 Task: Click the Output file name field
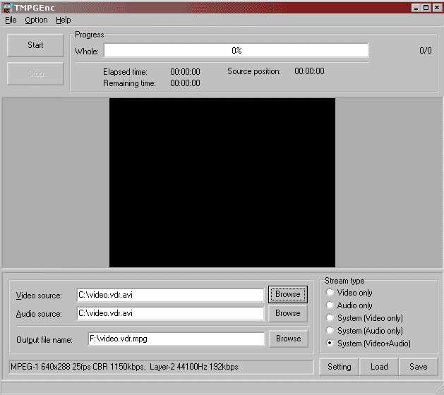coord(176,339)
